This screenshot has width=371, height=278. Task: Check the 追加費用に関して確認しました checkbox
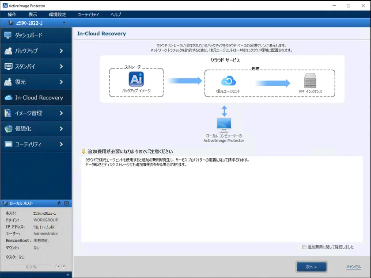coord(304,247)
